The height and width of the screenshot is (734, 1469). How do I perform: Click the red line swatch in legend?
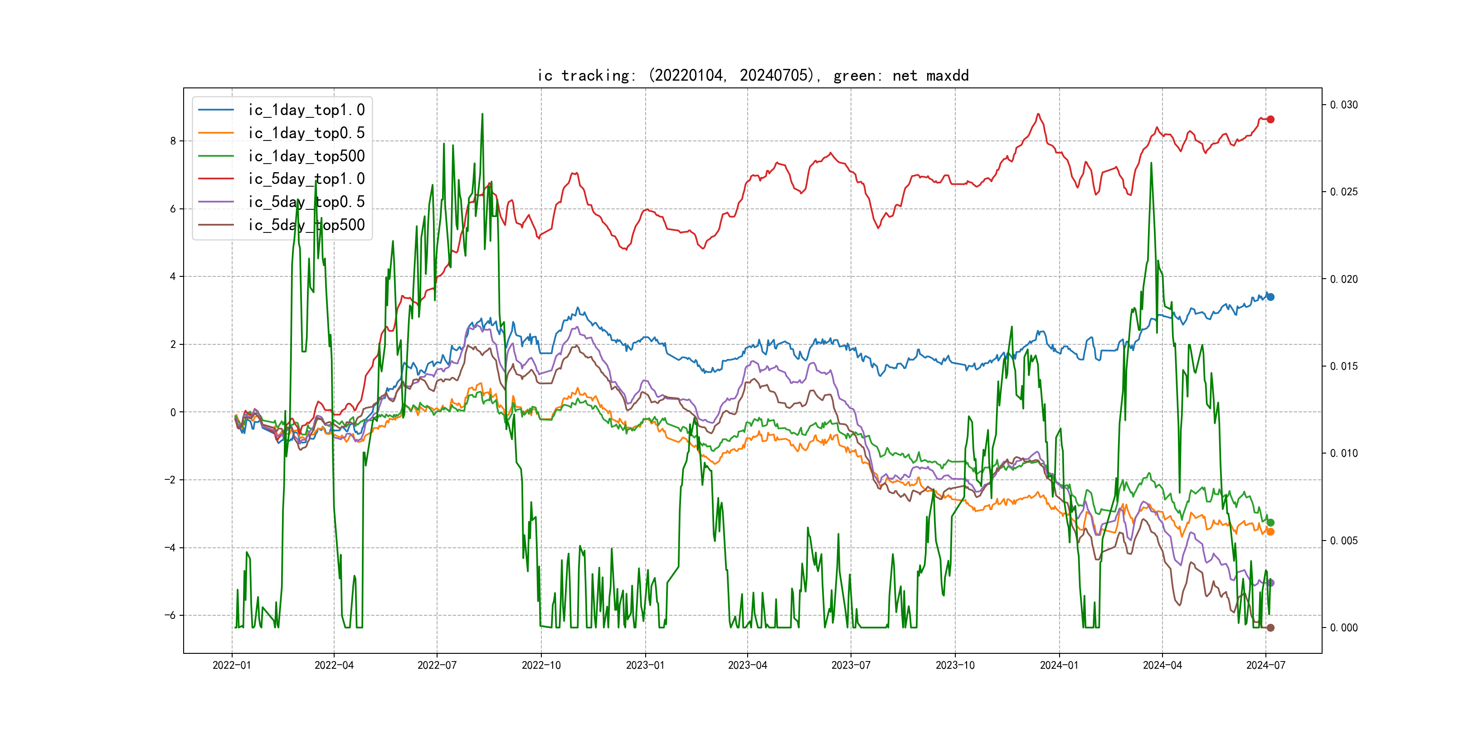216,179
